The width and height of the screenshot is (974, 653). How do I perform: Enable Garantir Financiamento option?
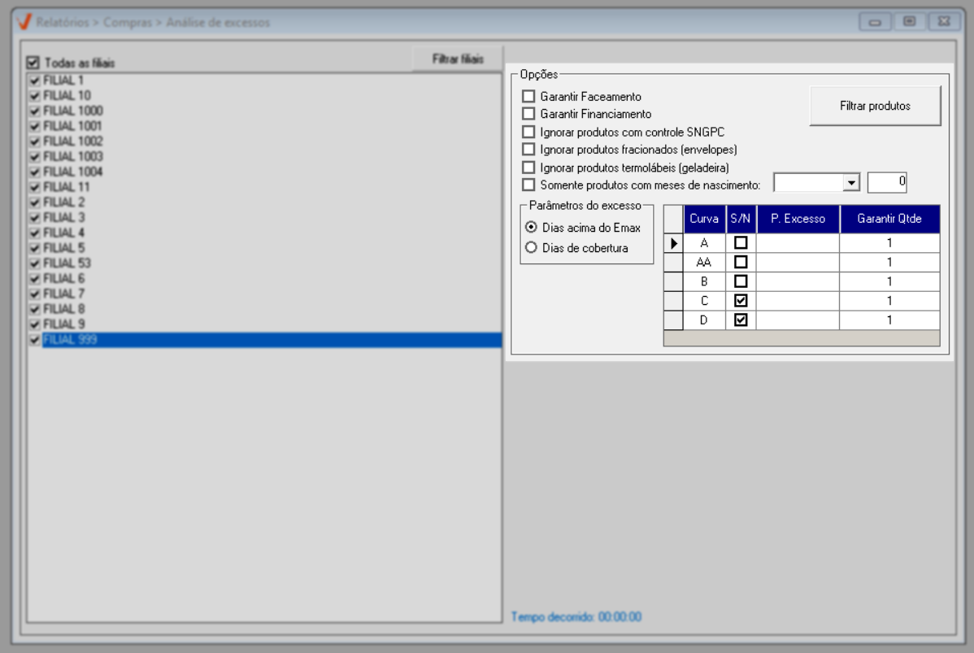[528, 114]
